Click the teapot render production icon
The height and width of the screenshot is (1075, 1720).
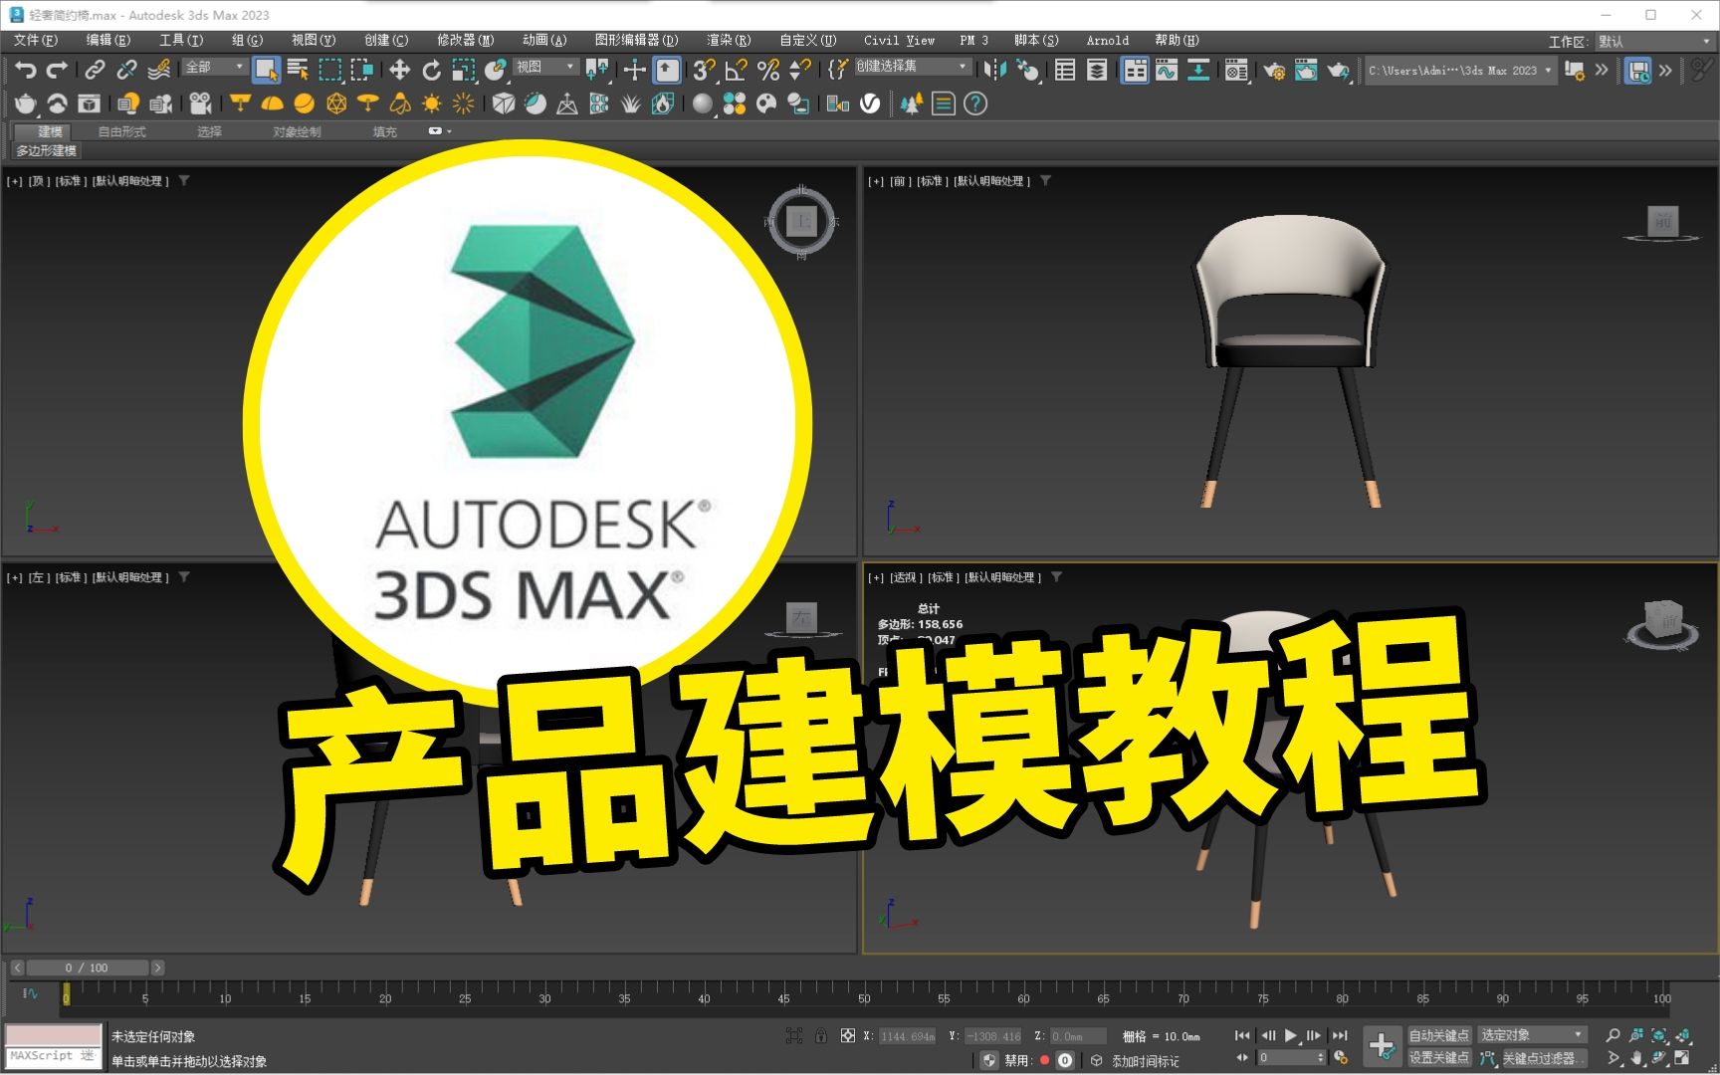coord(1339,70)
